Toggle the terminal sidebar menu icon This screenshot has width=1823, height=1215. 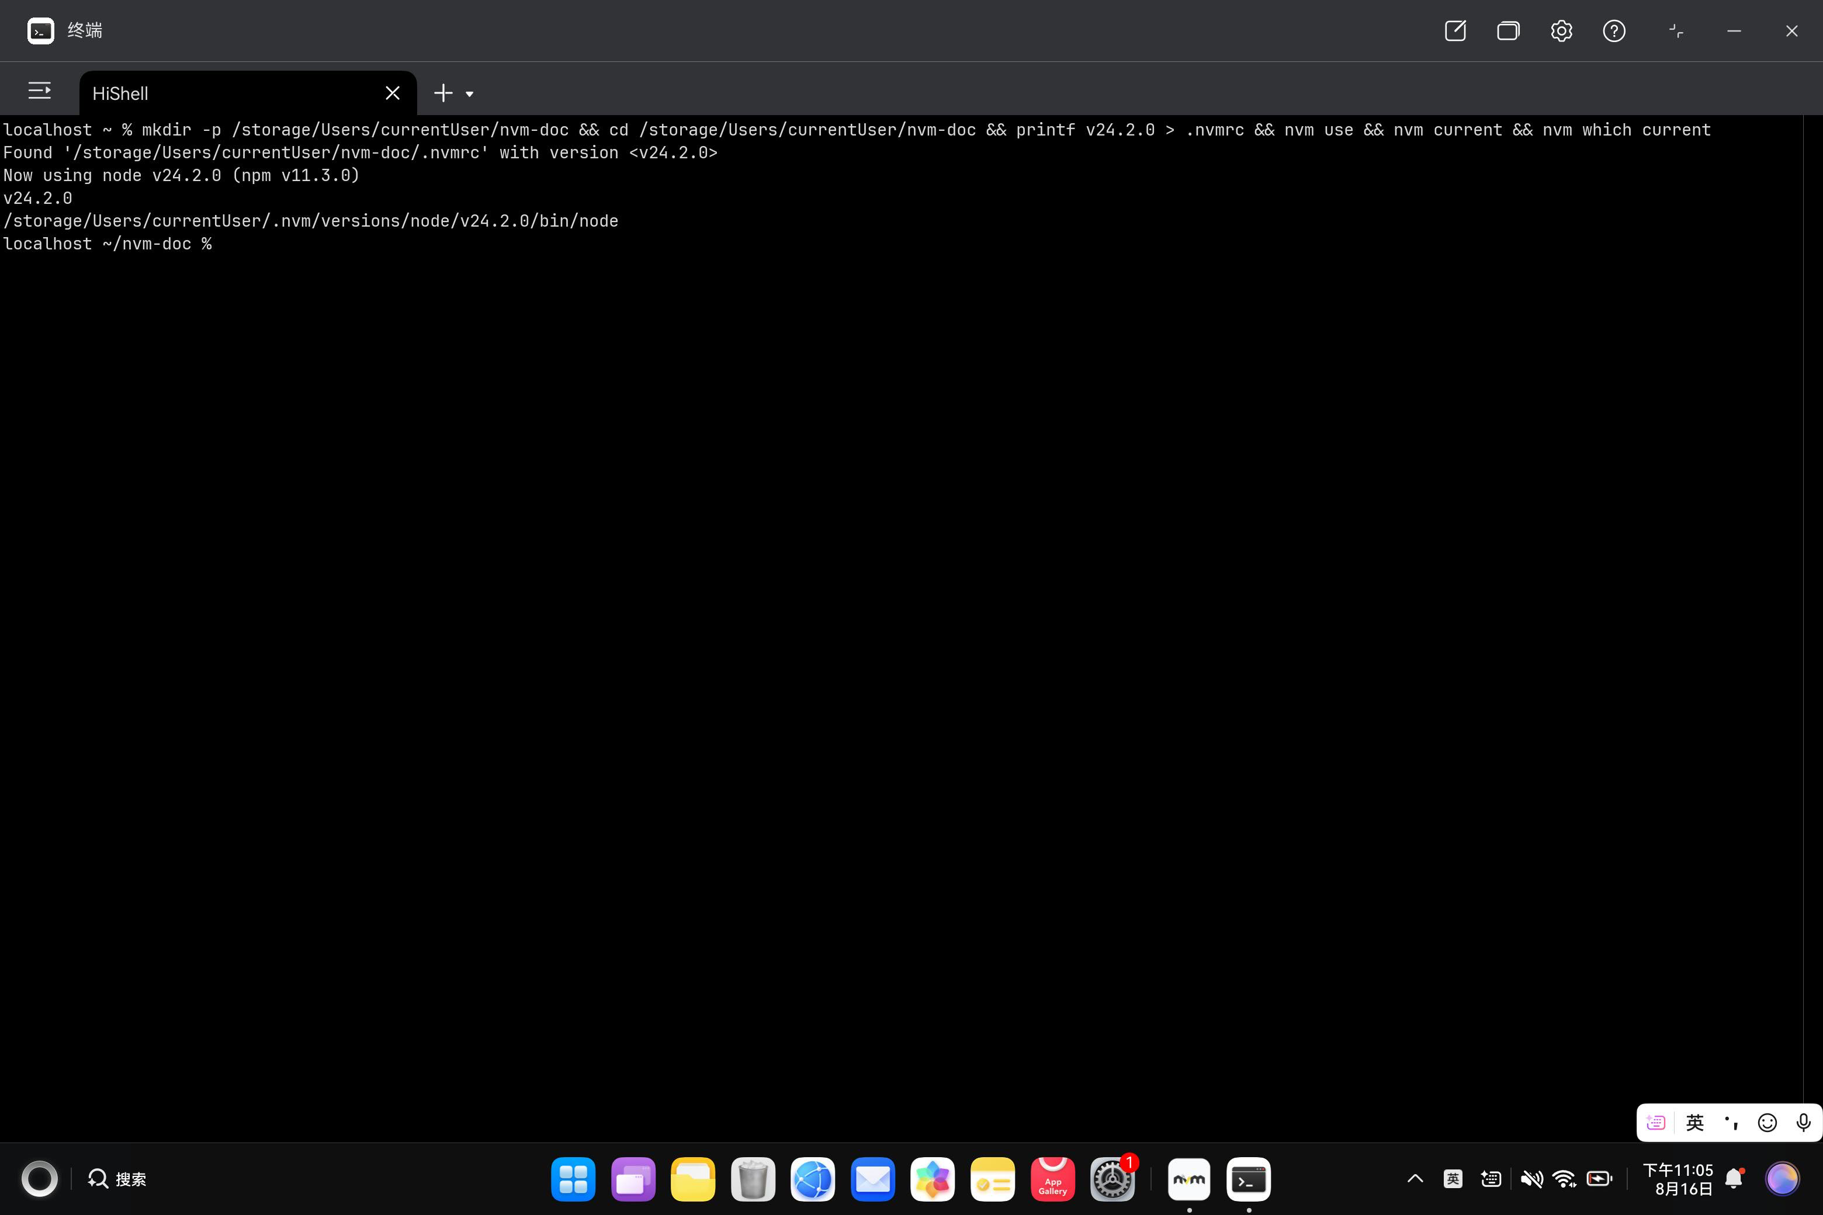pos(40,92)
